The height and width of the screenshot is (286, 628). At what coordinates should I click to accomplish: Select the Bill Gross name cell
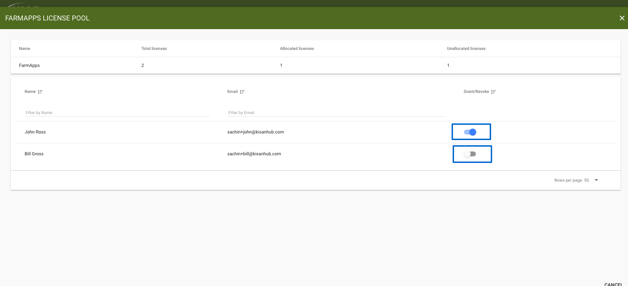[34, 154]
